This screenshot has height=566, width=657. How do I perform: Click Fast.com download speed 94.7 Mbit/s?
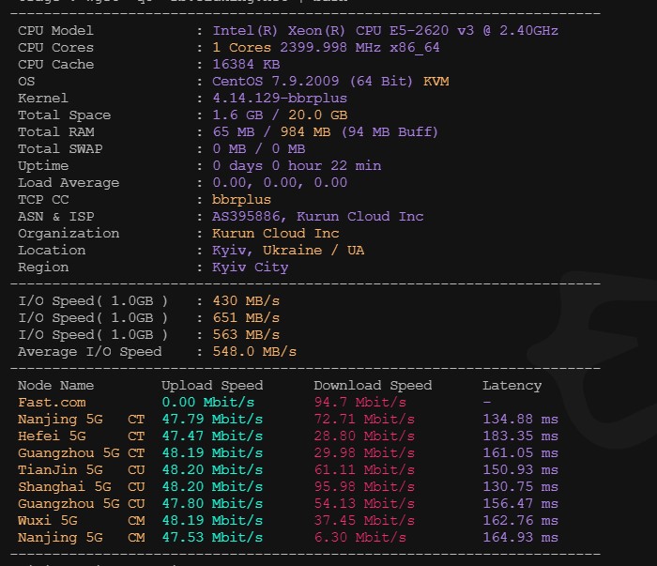tap(359, 402)
